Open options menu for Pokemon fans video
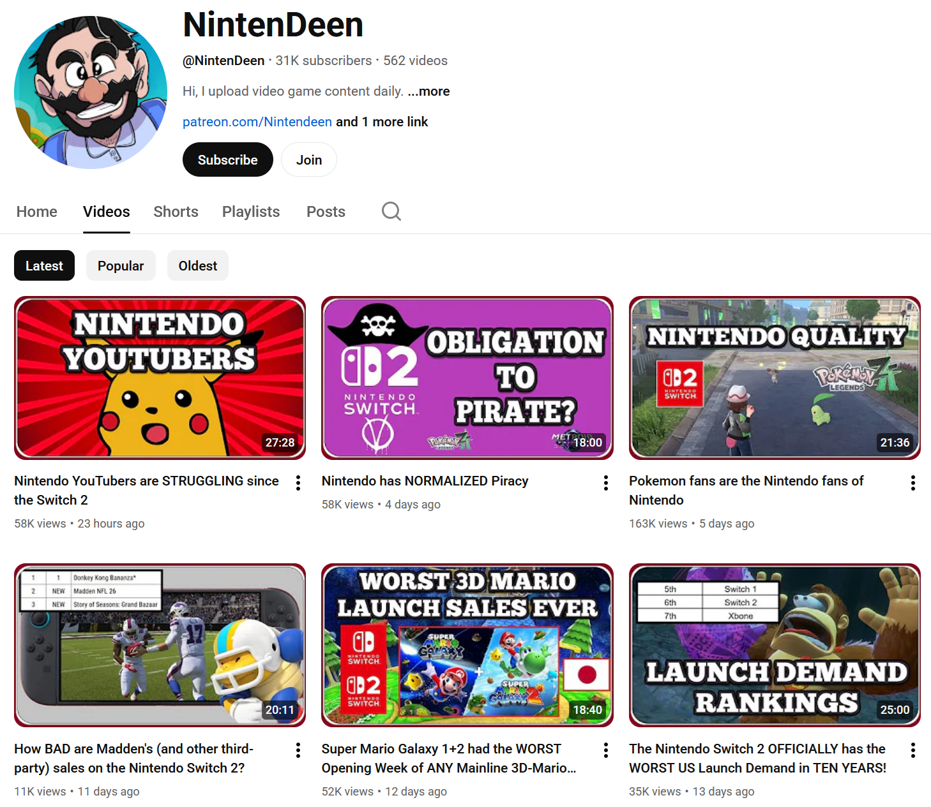931x807 pixels. click(x=913, y=483)
